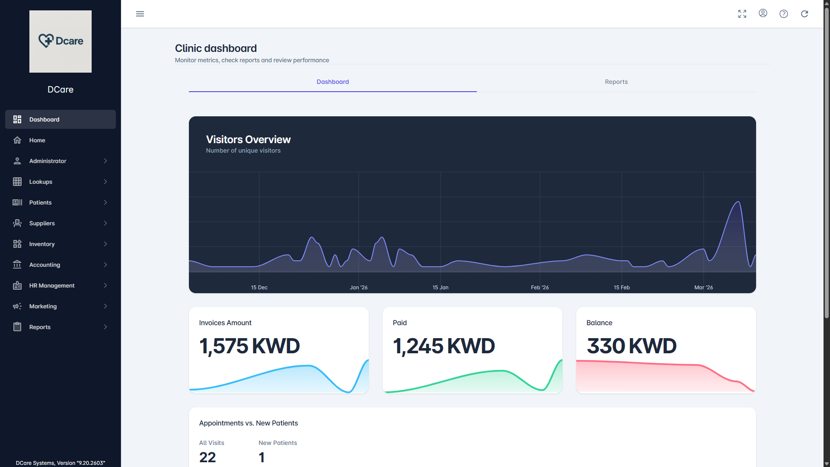
Task: Select the Dashboard tab
Action: click(332, 82)
